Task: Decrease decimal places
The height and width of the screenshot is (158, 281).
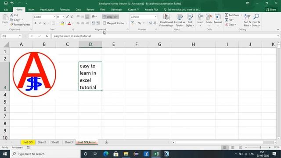Action: coord(155,23)
